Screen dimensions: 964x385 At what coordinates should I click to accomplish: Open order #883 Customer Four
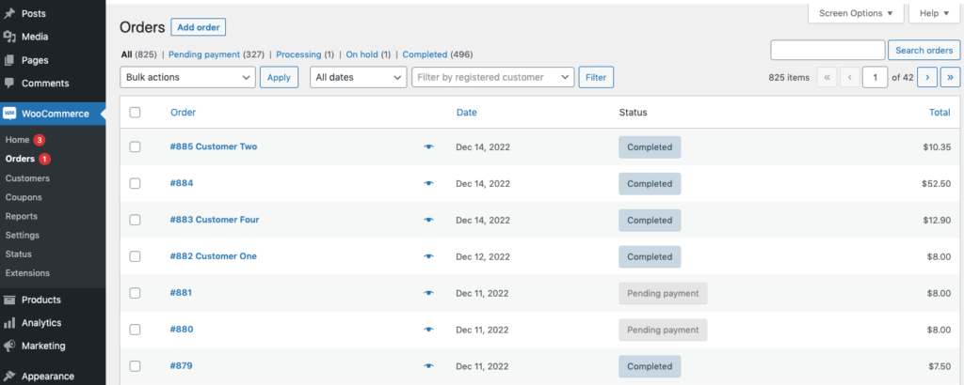coord(215,220)
